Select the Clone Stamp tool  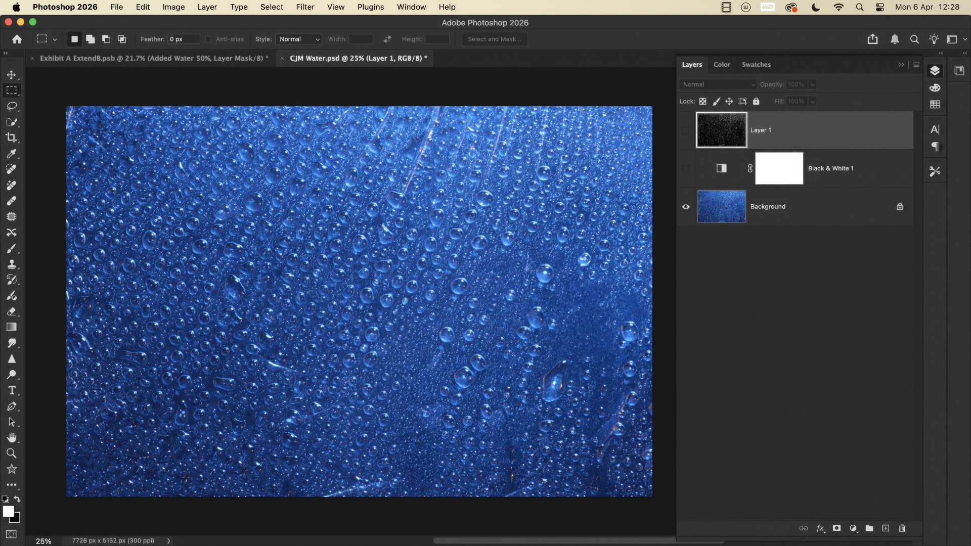(x=12, y=264)
